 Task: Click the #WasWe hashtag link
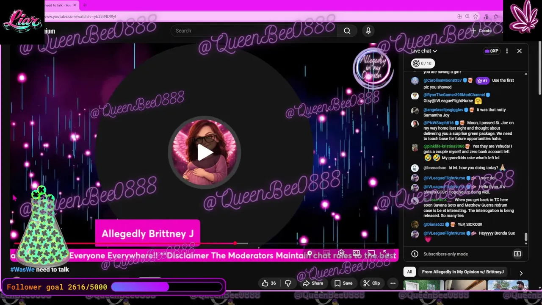22,269
